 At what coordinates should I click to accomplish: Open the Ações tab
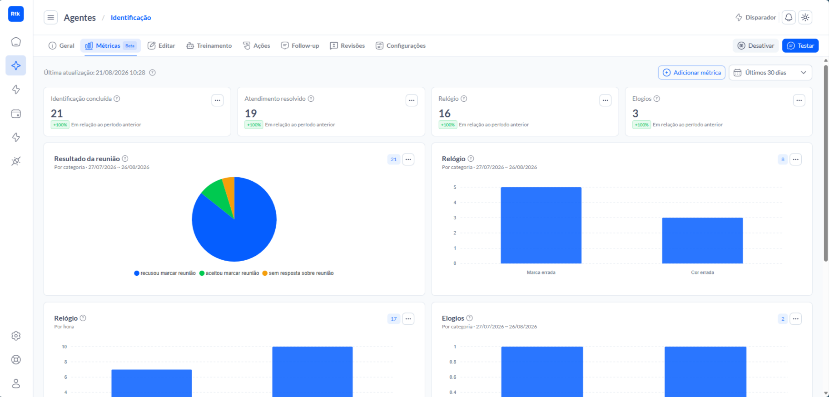coord(257,45)
